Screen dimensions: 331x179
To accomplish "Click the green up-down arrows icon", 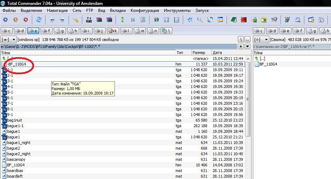I will click(123, 20).
